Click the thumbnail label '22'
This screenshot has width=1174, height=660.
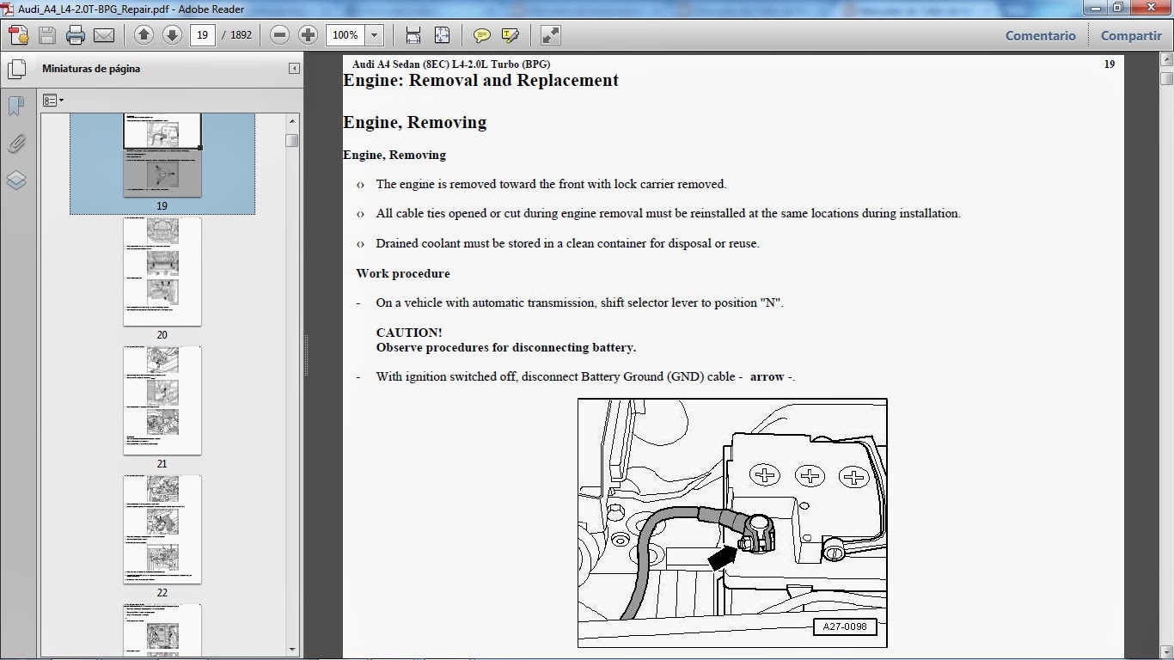point(162,593)
